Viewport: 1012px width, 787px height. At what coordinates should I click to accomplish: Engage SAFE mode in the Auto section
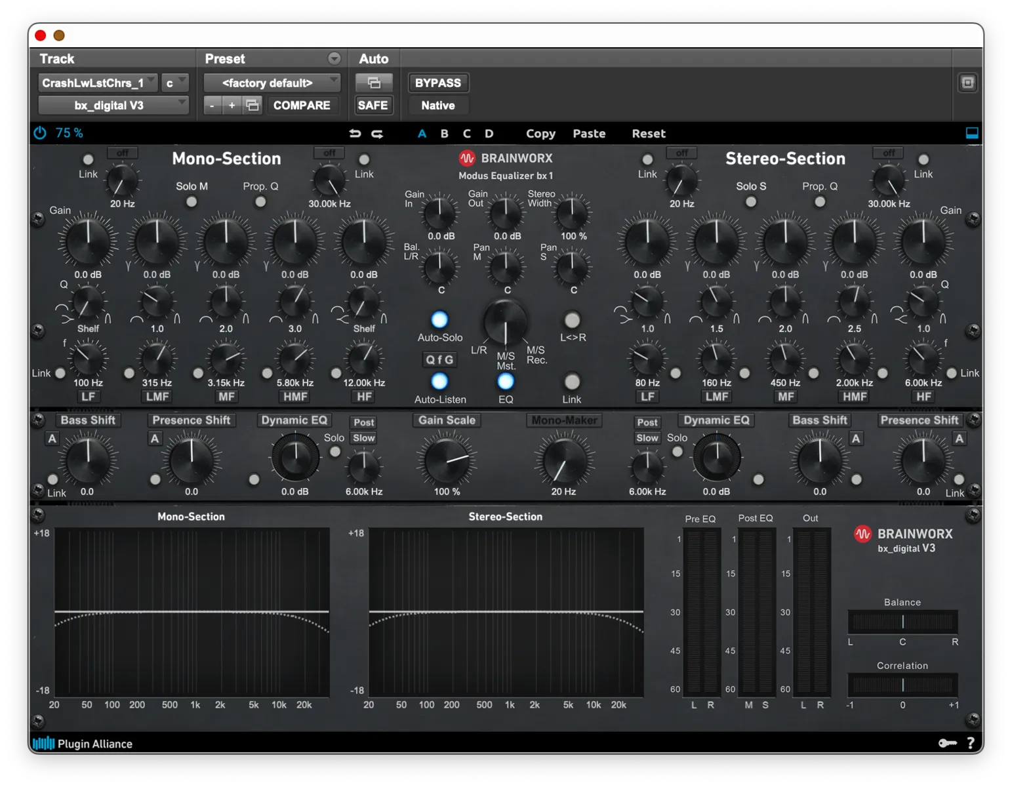373,105
